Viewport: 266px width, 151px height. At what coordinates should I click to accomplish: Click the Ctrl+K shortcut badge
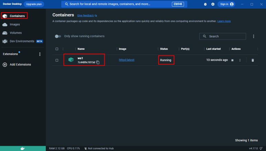pos(178,4)
